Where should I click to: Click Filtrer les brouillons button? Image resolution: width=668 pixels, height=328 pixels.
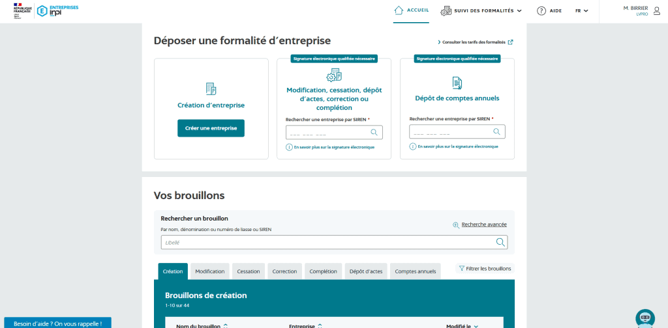point(485,268)
